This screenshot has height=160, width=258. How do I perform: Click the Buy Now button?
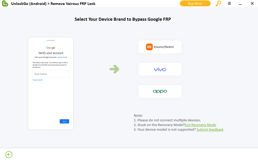coord(195,3)
